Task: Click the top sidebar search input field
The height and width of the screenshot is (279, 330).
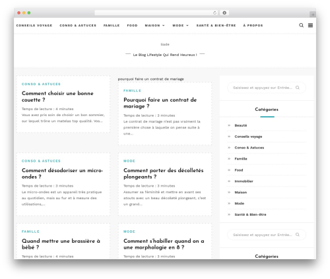Action: tap(267, 88)
